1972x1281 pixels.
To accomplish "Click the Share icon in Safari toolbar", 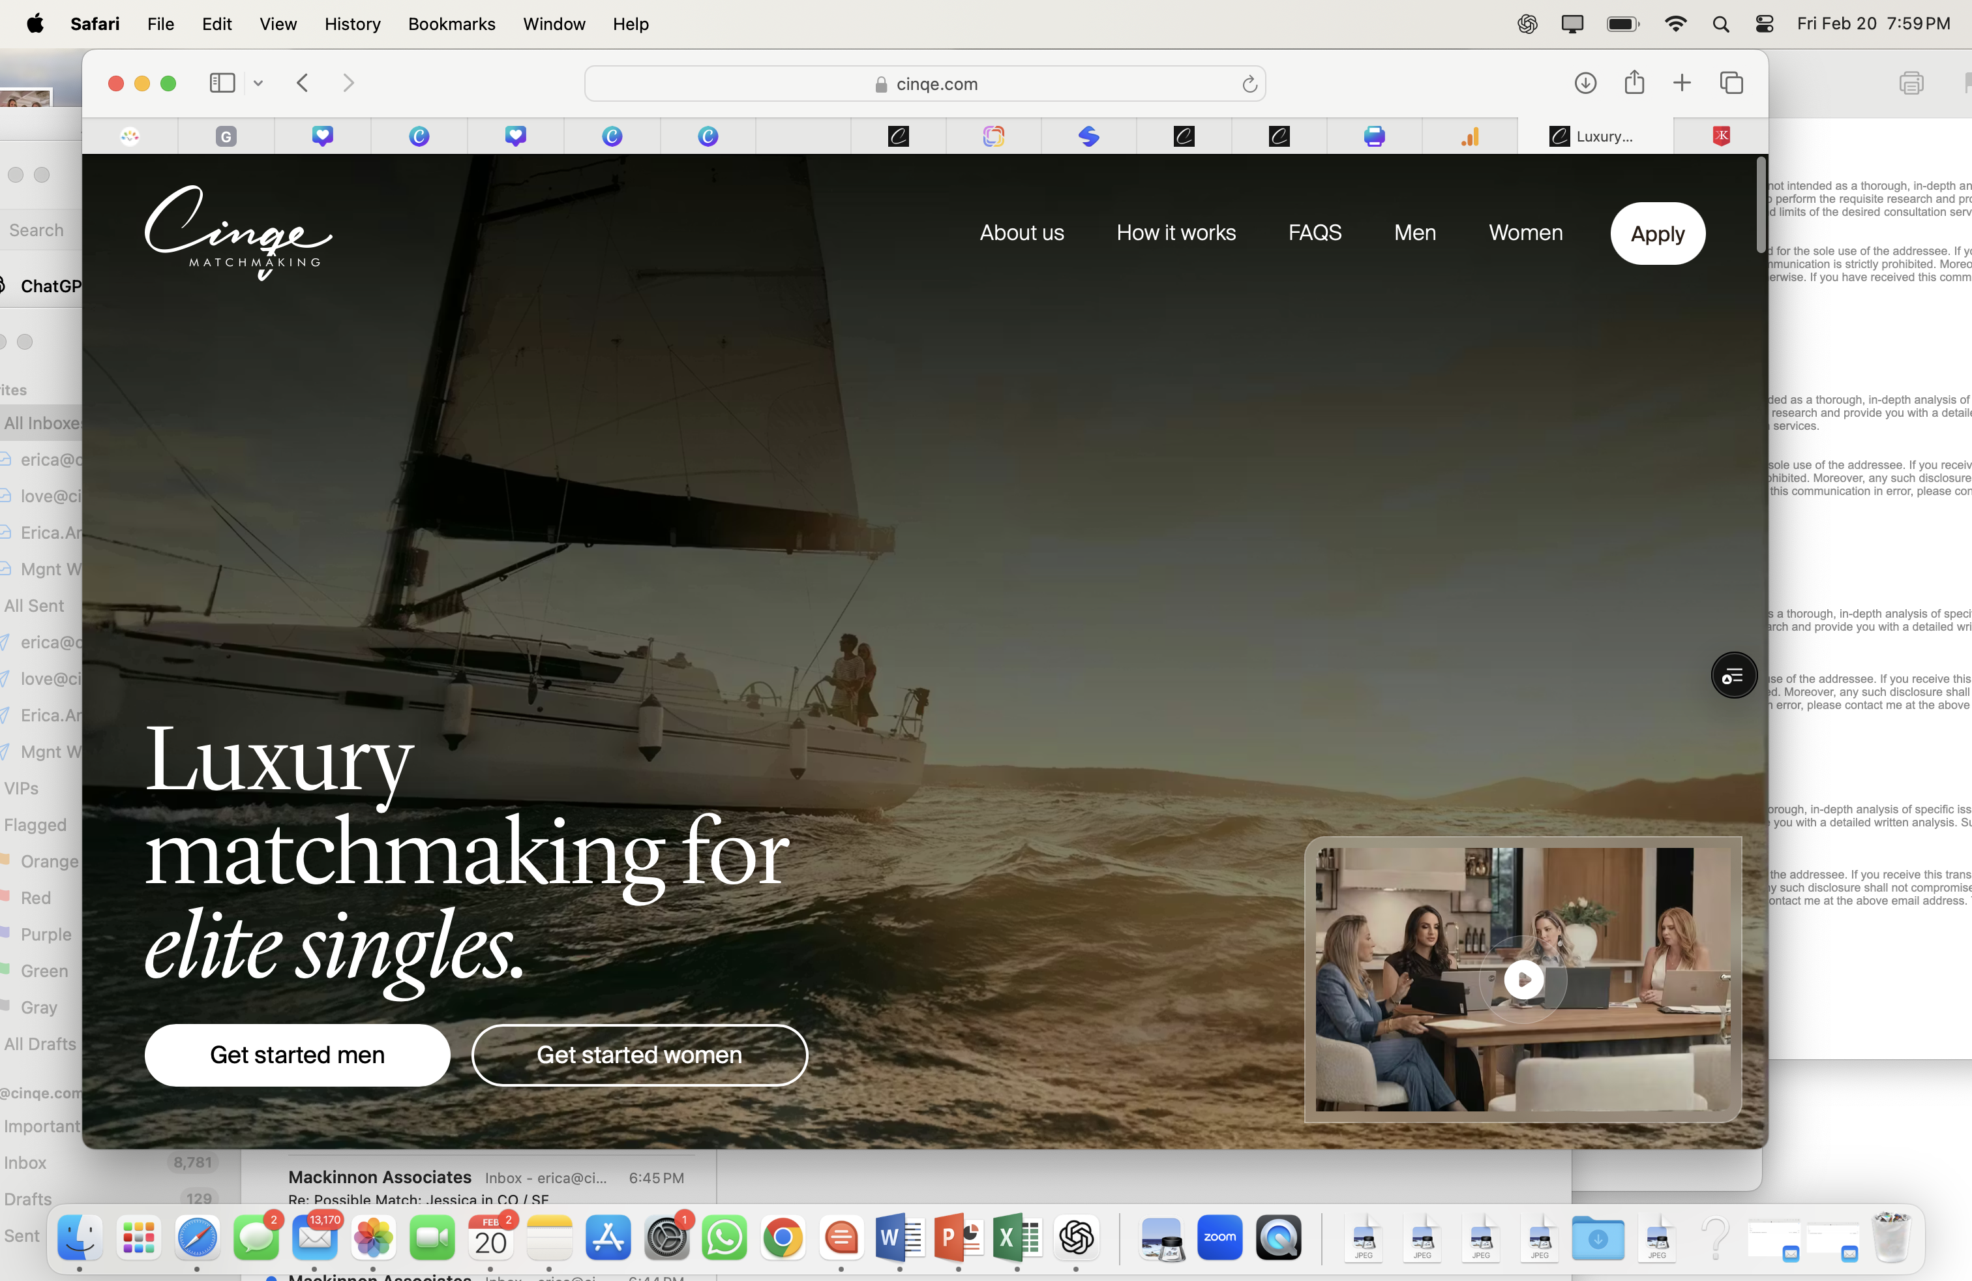I will click(x=1634, y=83).
